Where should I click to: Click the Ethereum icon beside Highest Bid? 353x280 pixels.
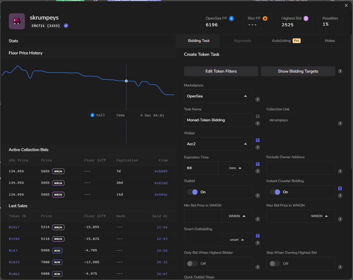306,18
